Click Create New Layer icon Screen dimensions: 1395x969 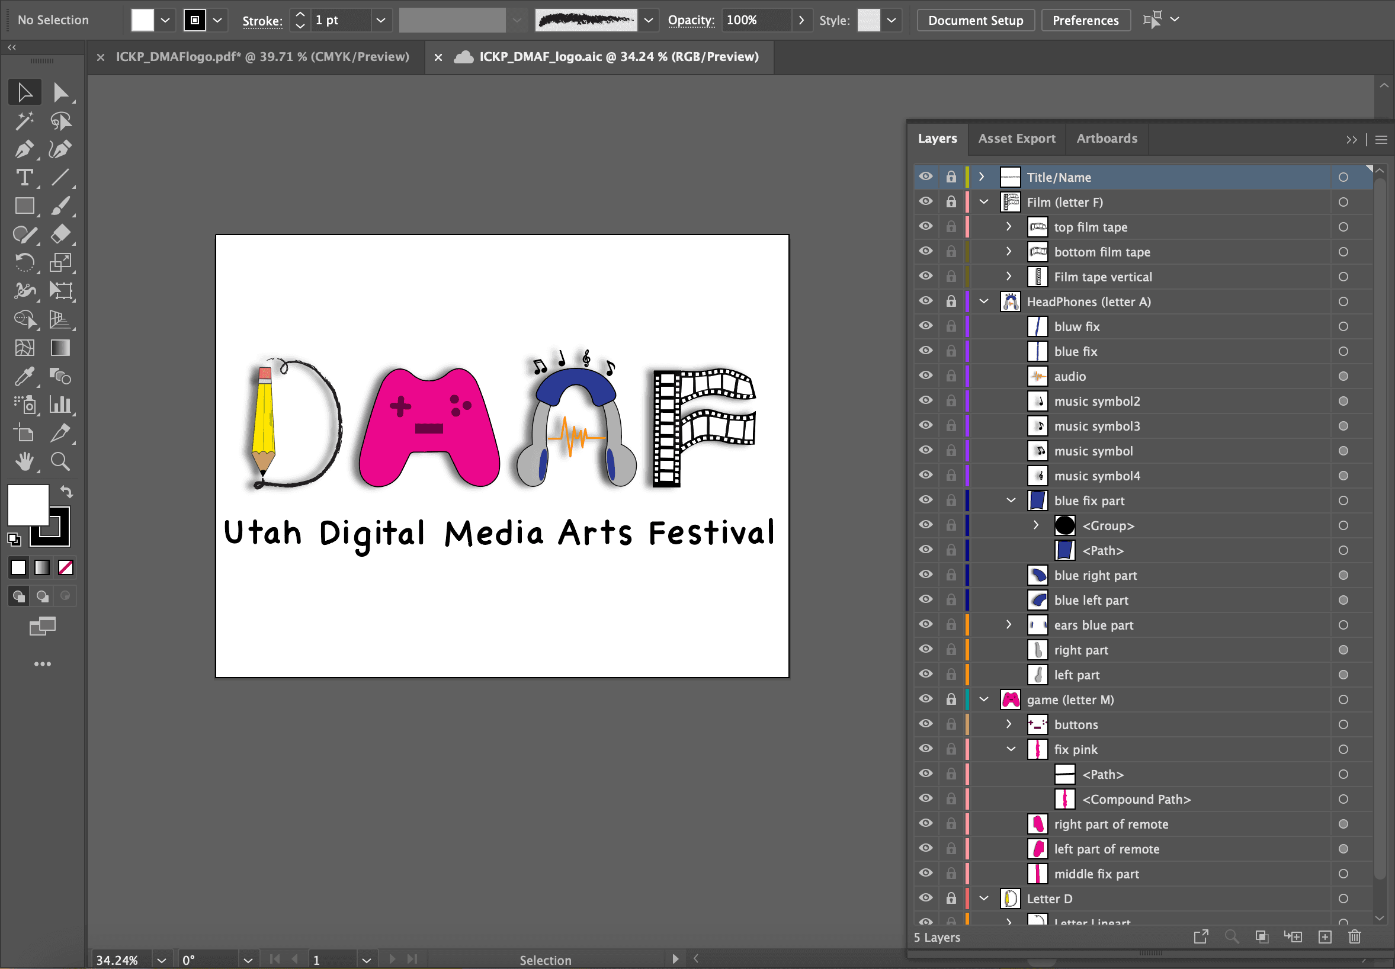1325,937
